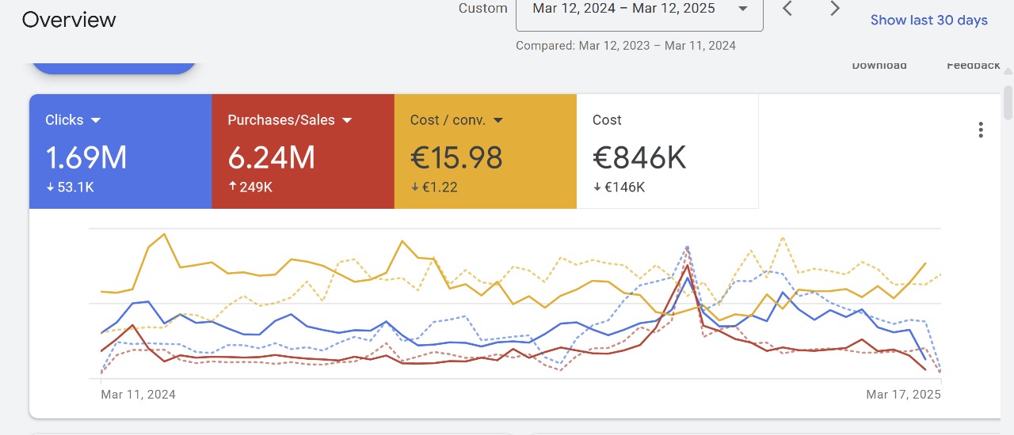Open the Cost / conv. metric dropdown arrow

point(498,120)
